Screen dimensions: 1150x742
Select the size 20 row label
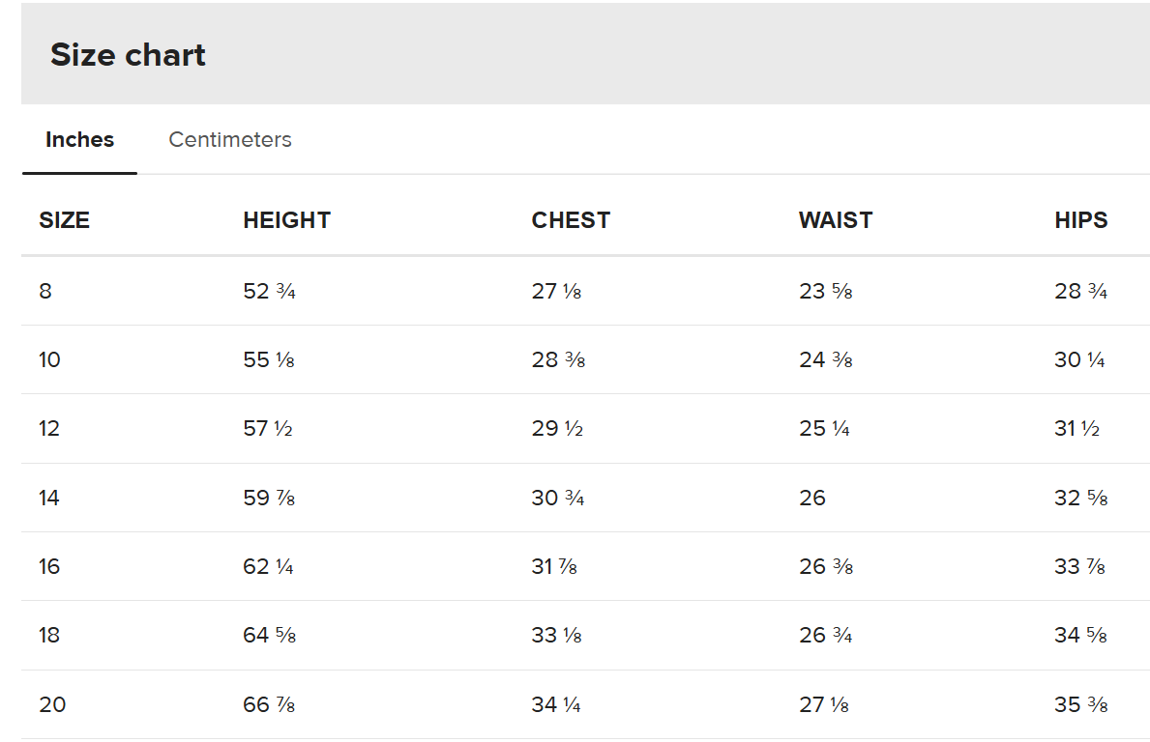(52, 705)
